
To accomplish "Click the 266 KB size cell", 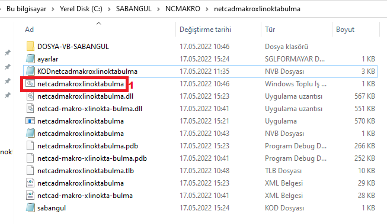I will 365,146.
